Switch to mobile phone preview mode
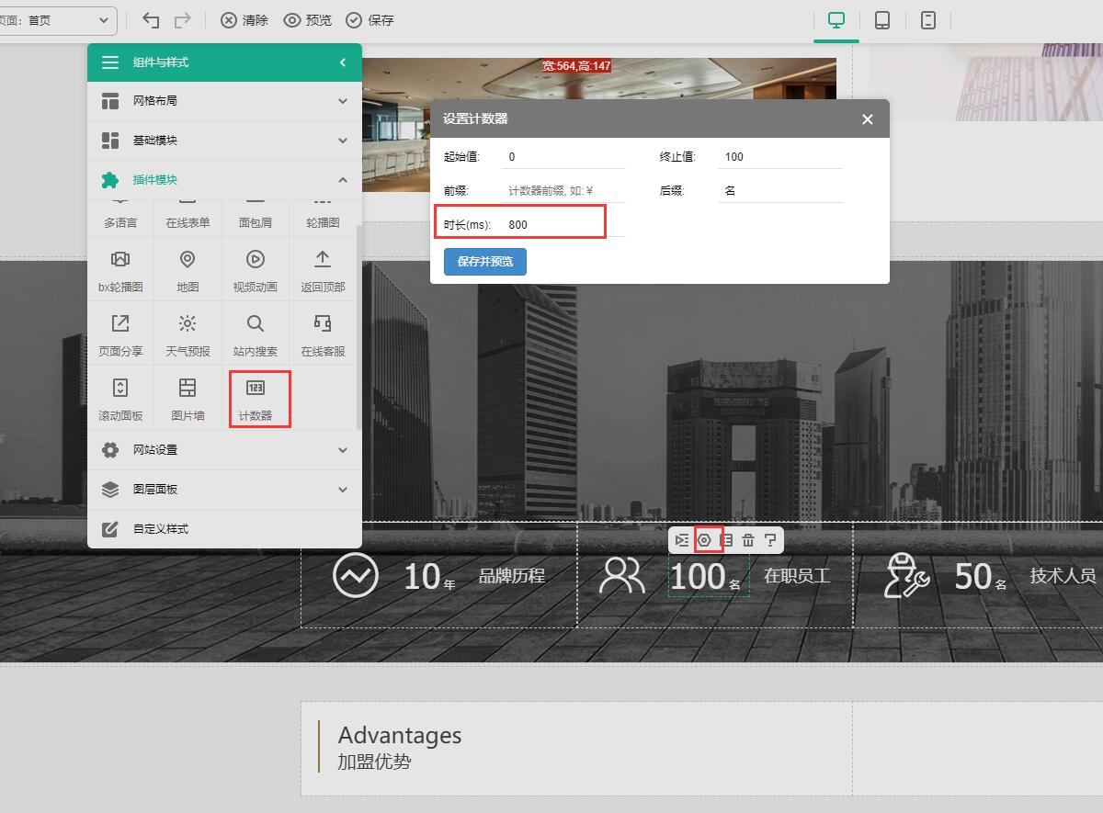Screen dimensions: 1103x813 pyautogui.click(x=928, y=20)
